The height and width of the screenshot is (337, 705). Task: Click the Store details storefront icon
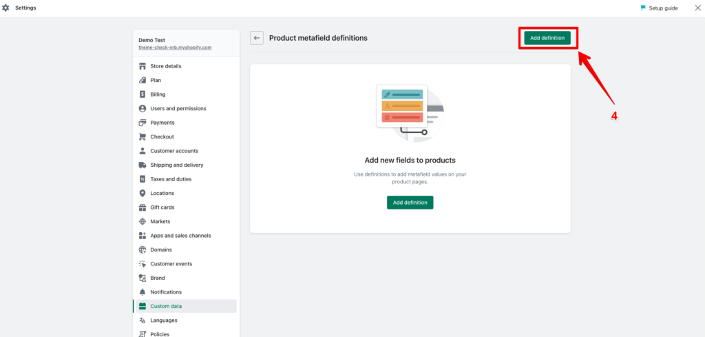point(143,66)
